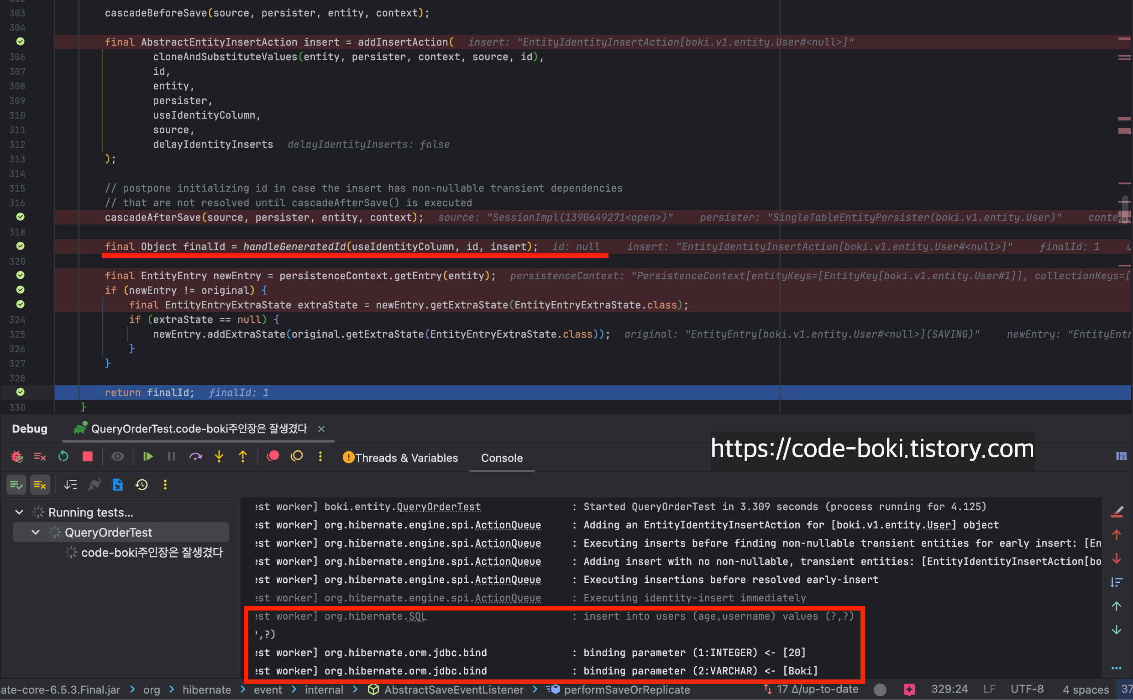Select the Console tab
Viewport: 1133px width, 700px height.
501,458
